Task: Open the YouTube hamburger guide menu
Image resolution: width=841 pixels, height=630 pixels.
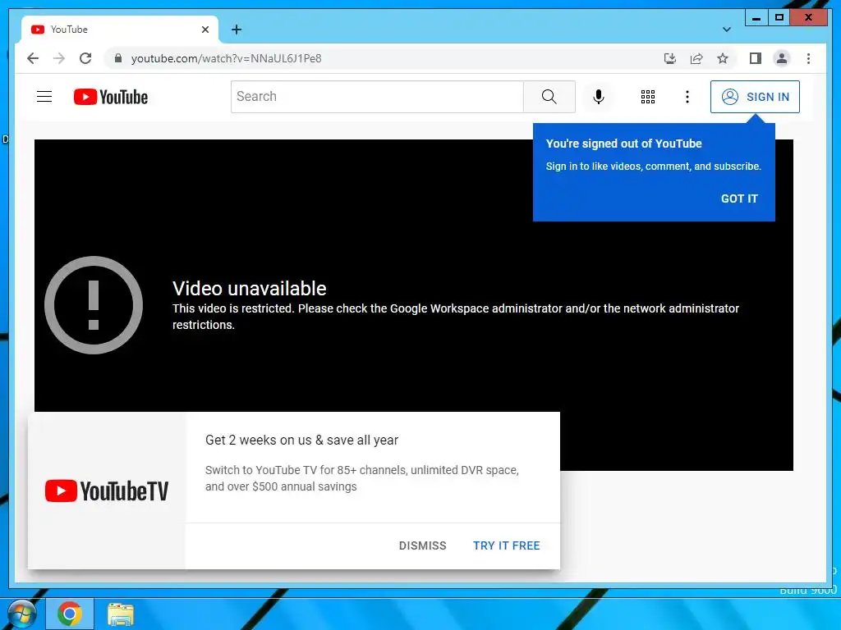Action: coord(44,97)
